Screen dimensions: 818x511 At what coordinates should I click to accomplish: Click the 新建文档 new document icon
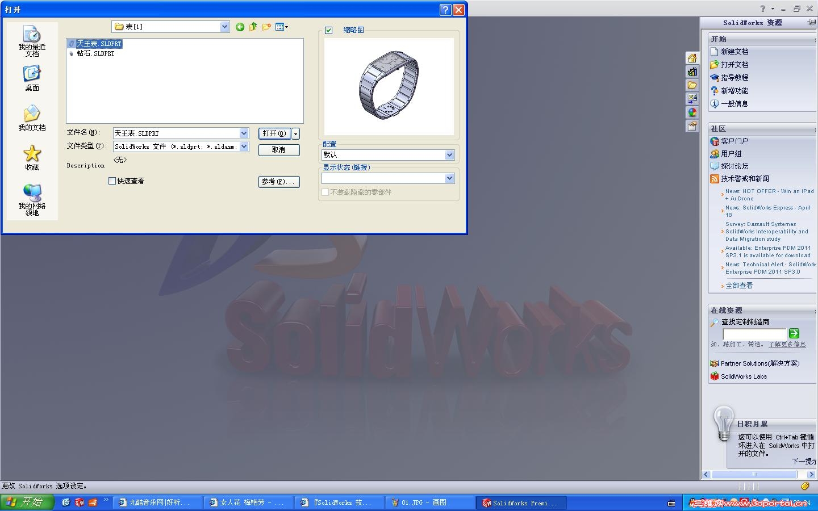[715, 51]
